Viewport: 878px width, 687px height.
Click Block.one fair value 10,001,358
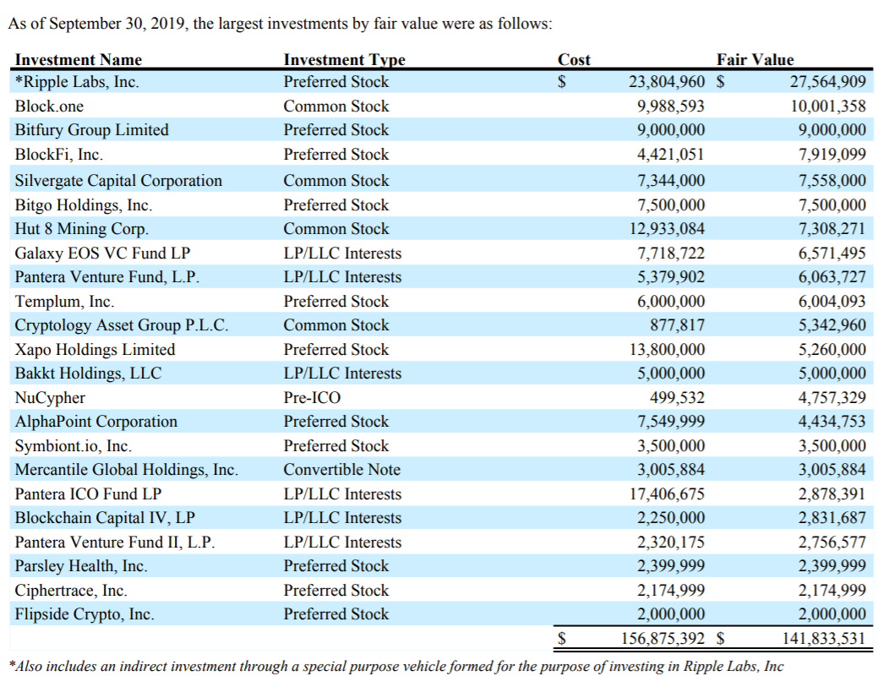pos(828,106)
